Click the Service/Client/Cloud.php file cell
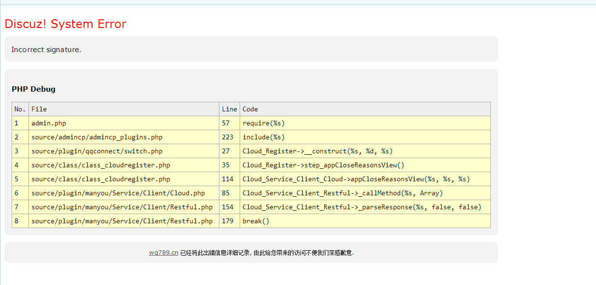This screenshot has width=596, height=285. point(124,193)
